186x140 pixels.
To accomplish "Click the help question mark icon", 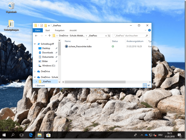I will [149, 30].
